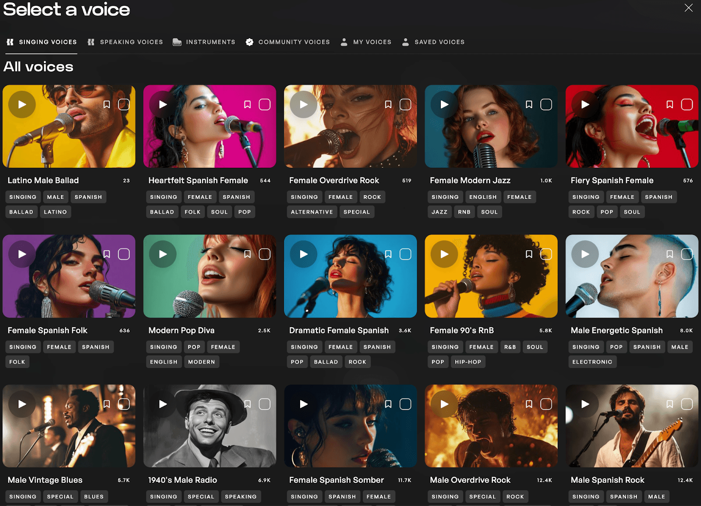Bookmark Male Overdrive Rock voice

pos(529,404)
